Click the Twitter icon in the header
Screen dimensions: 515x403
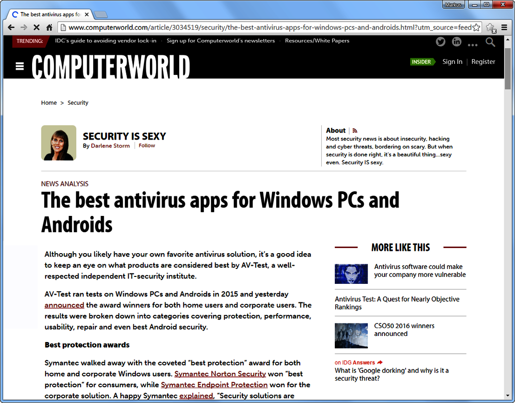(440, 42)
